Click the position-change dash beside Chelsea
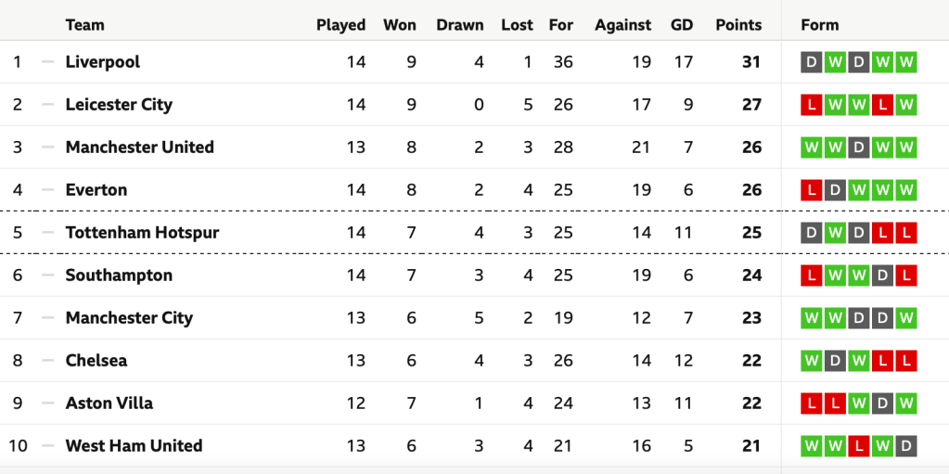 (48, 361)
